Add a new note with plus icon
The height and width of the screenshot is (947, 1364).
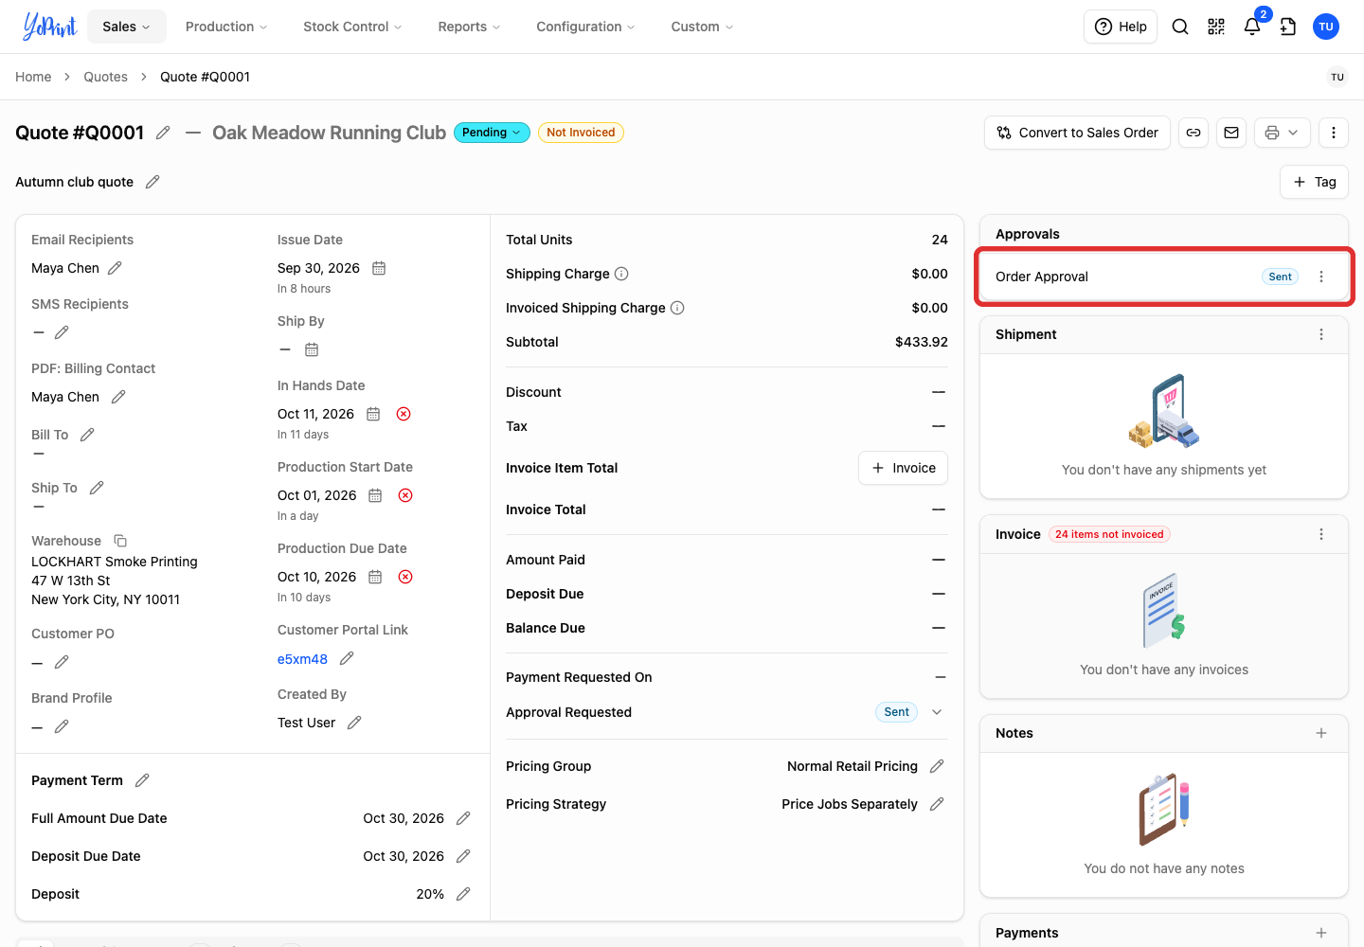(1321, 733)
